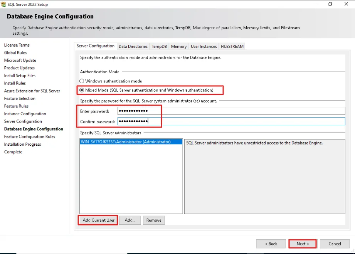The image size is (355, 254).
Task: Click the Remove administrator button
Action: 154,220
